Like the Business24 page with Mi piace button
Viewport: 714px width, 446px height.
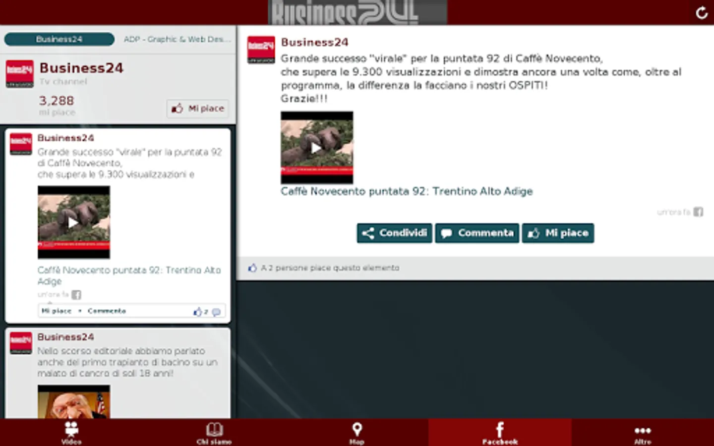coord(198,108)
